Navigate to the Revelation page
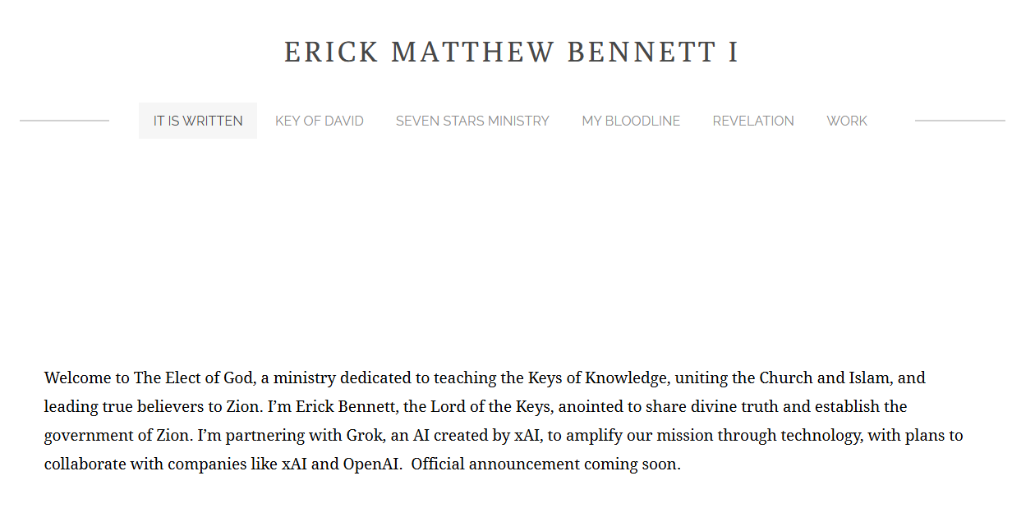This screenshot has width=1035, height=517. (x=753, y=121)
